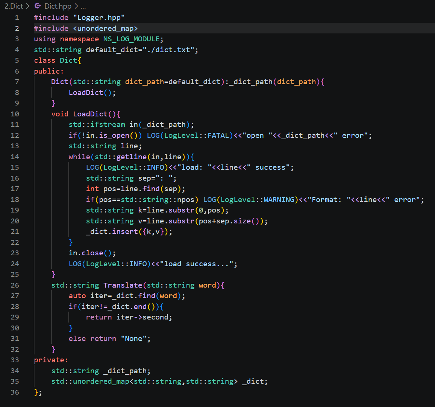Click _dict.find(word) on line 27
The width and height of the screenshot is (435, 407).
point(147,296)
